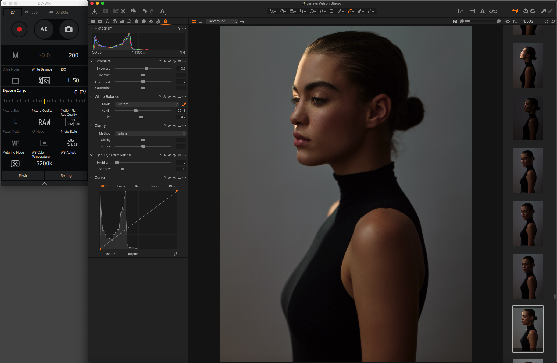Toggle the Grid overlay icon
Viewport: 557px width, 363px height.
coord(472,11)
